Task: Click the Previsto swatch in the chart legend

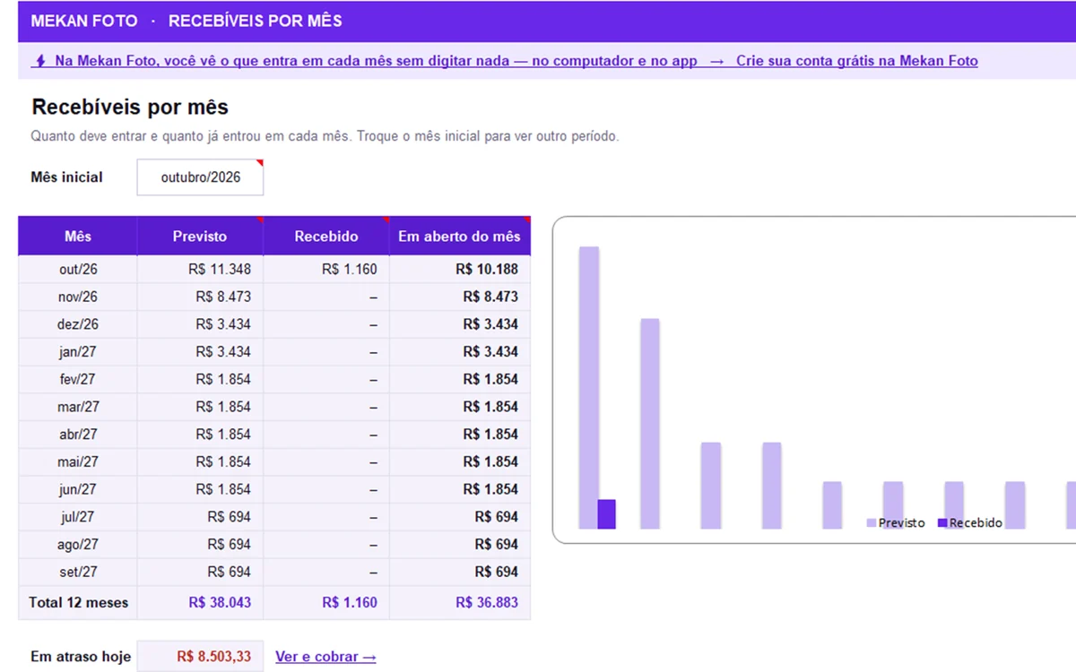Action: point(872,522)
